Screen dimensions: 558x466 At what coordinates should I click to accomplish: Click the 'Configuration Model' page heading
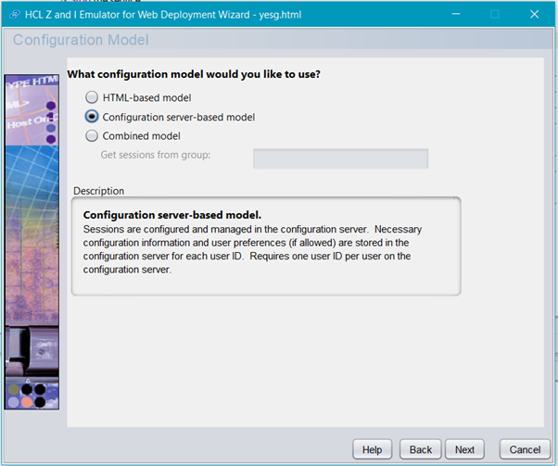[x=81, y=40]
